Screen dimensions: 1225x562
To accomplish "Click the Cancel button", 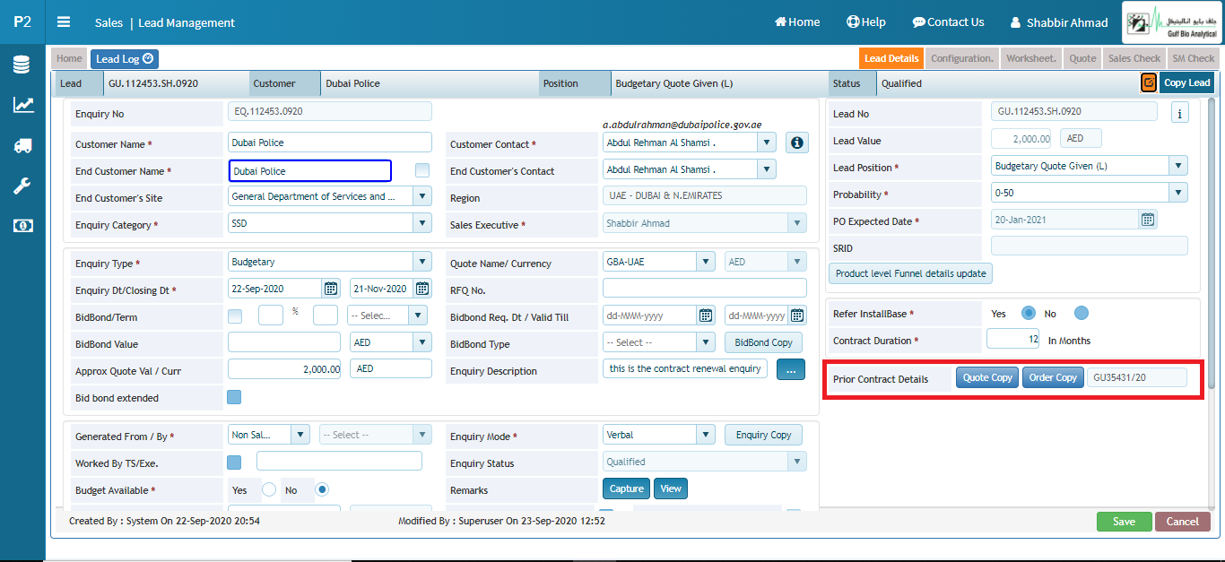I will tap(1182, 522).
